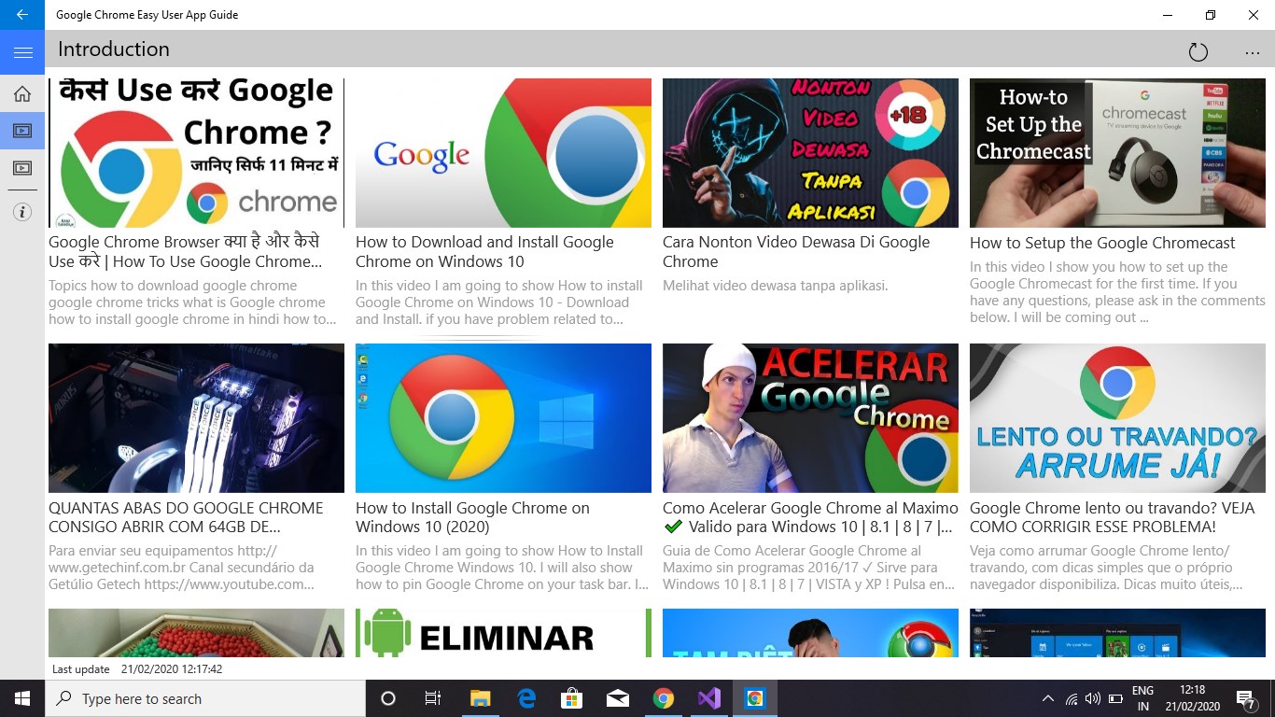Click the 'Introduction' page heading
Viewport: 1275px width, 717px height.
tap(114, 49)
